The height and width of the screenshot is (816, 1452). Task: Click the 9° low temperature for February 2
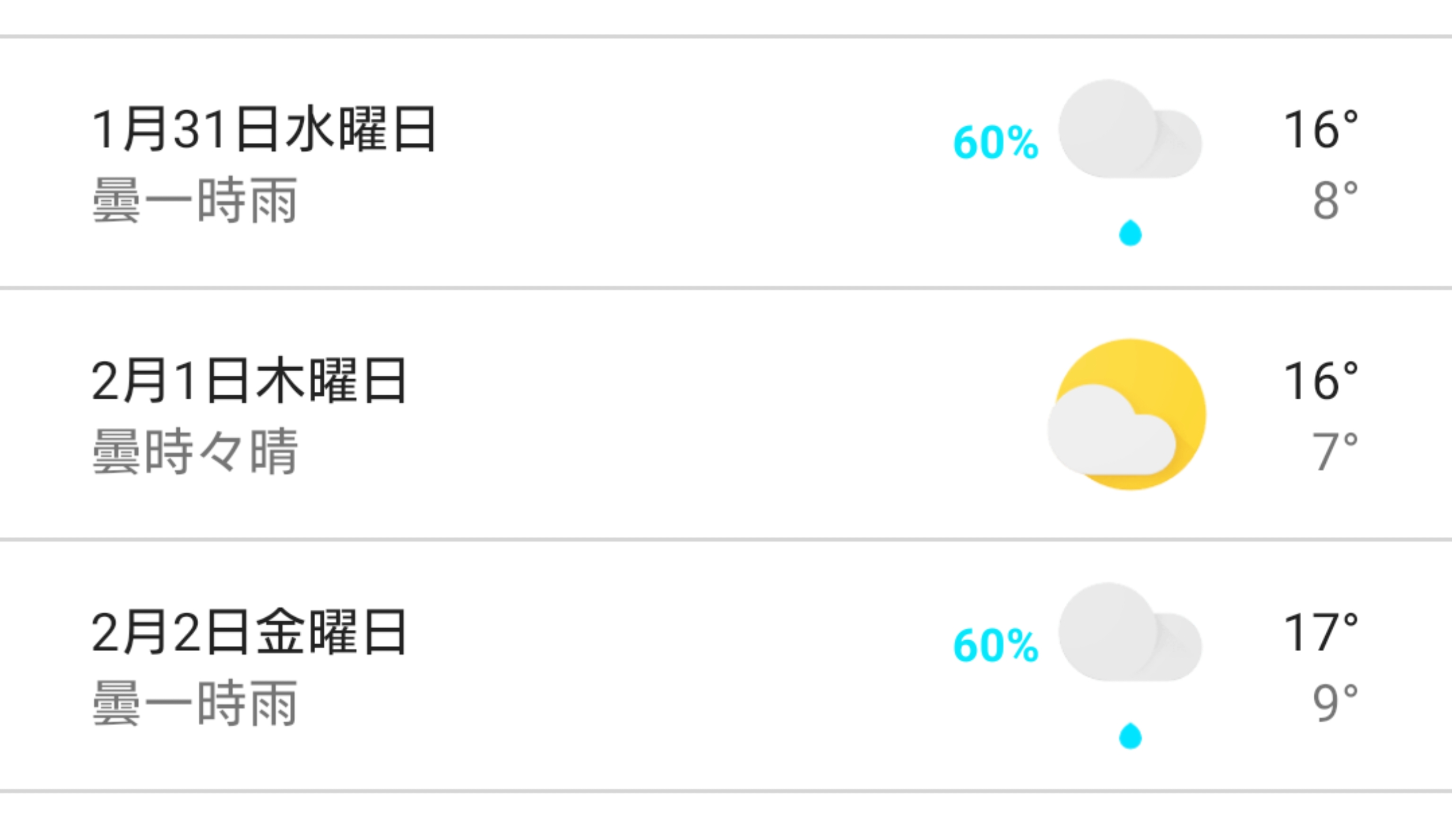1335,703
